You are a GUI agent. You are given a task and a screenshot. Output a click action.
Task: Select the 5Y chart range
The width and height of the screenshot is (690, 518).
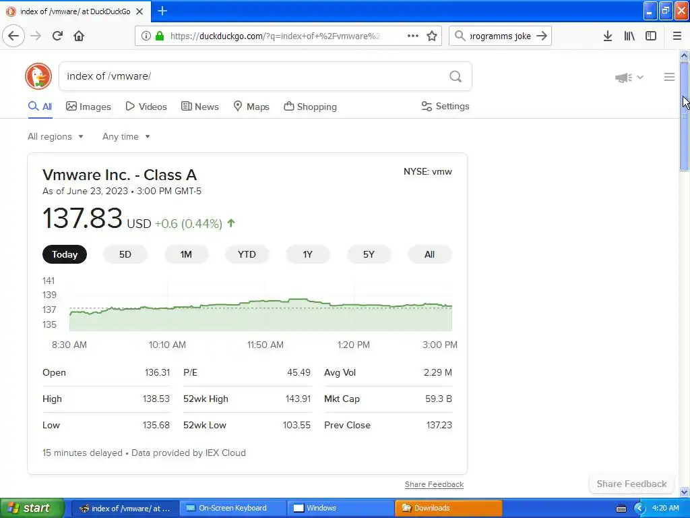[x=369, y=254]
